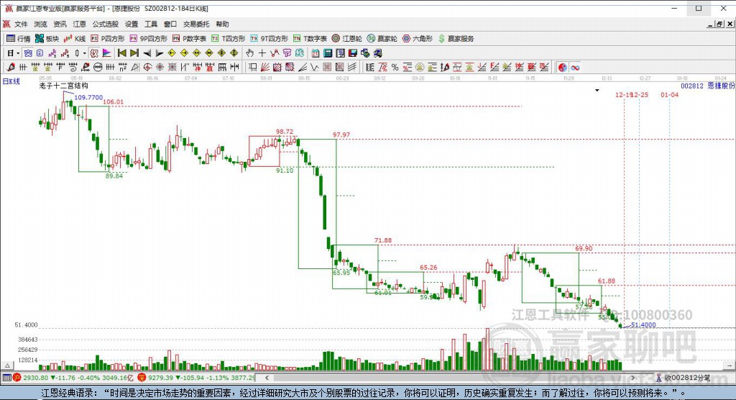Open the P四方形 tool

(x=108, y=39)
